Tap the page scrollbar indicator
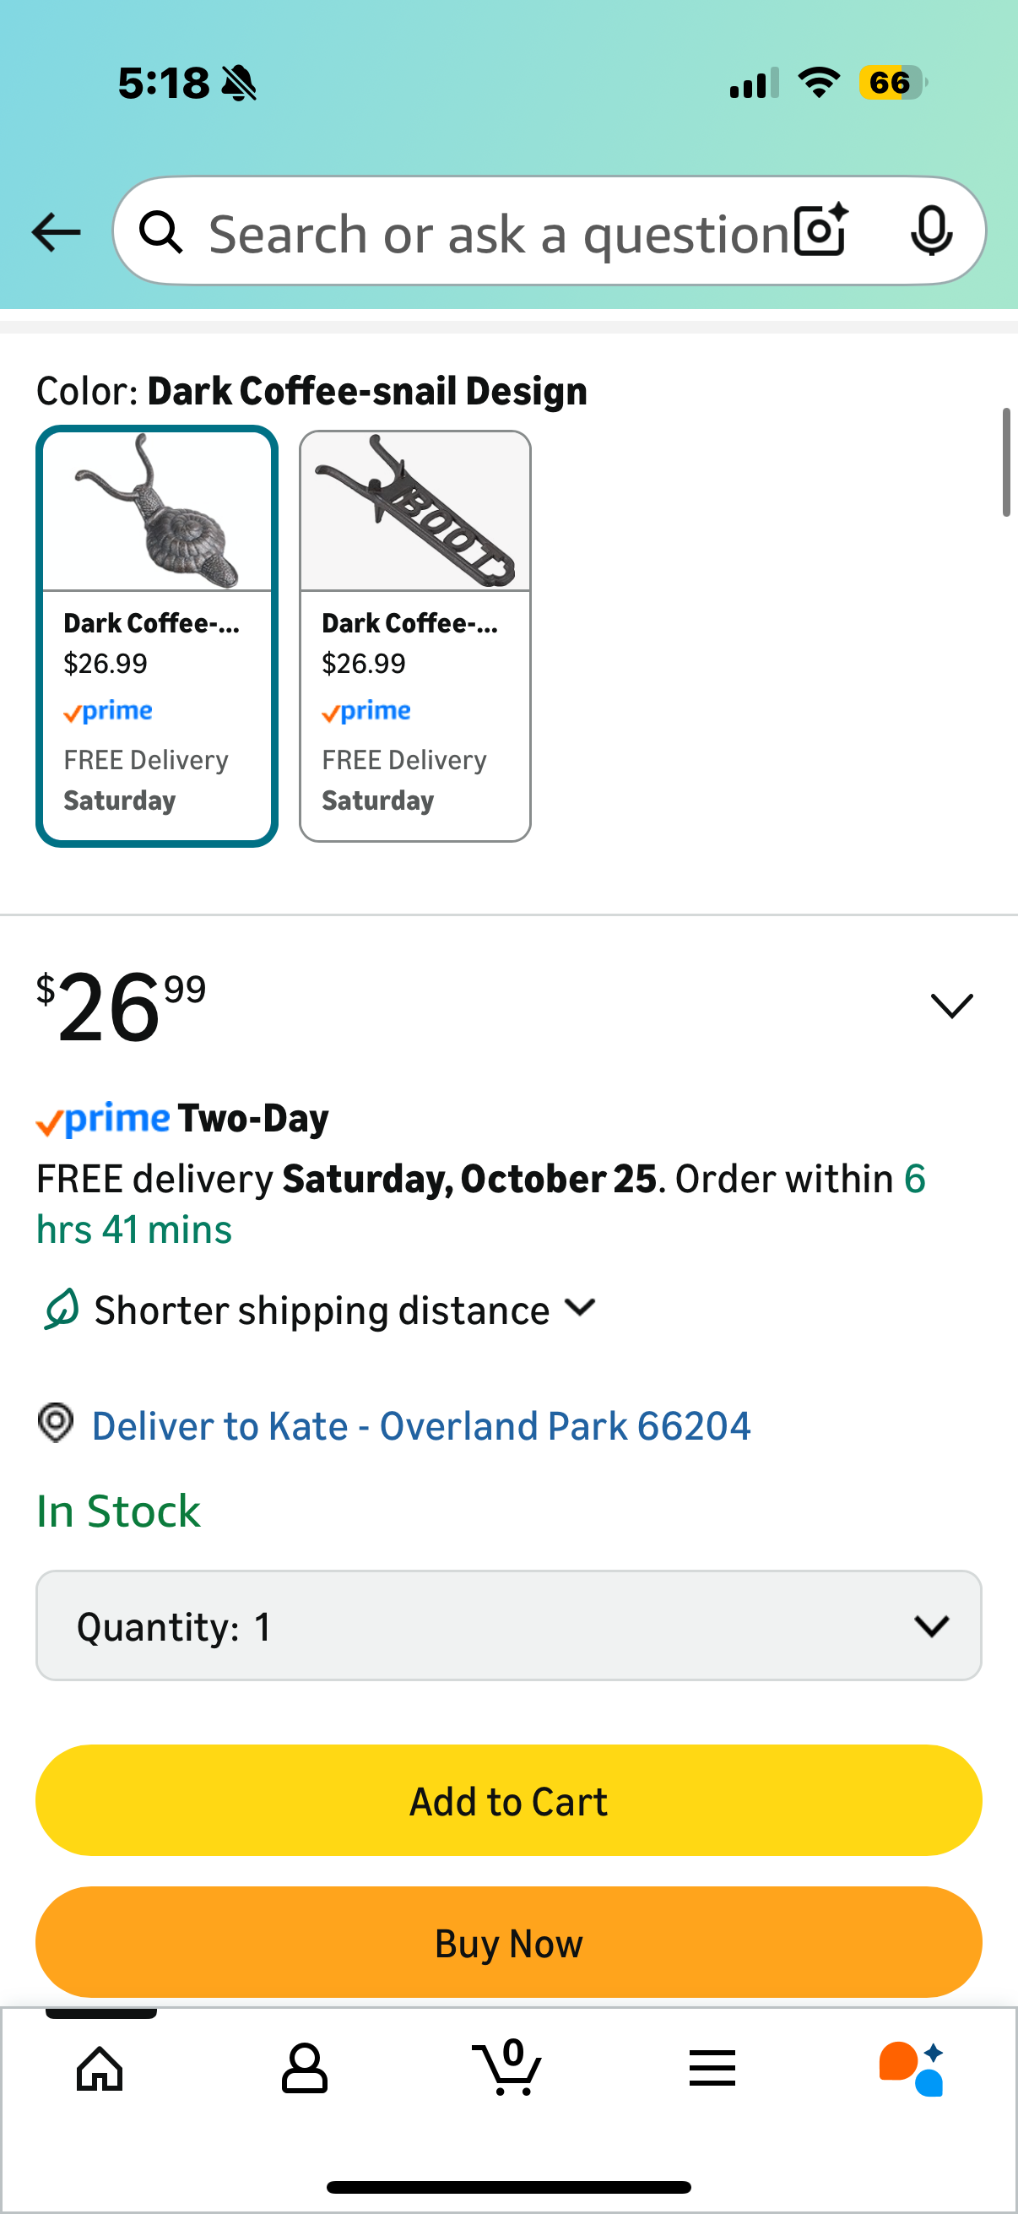1018x2214 pixels. click(1006, 464)
